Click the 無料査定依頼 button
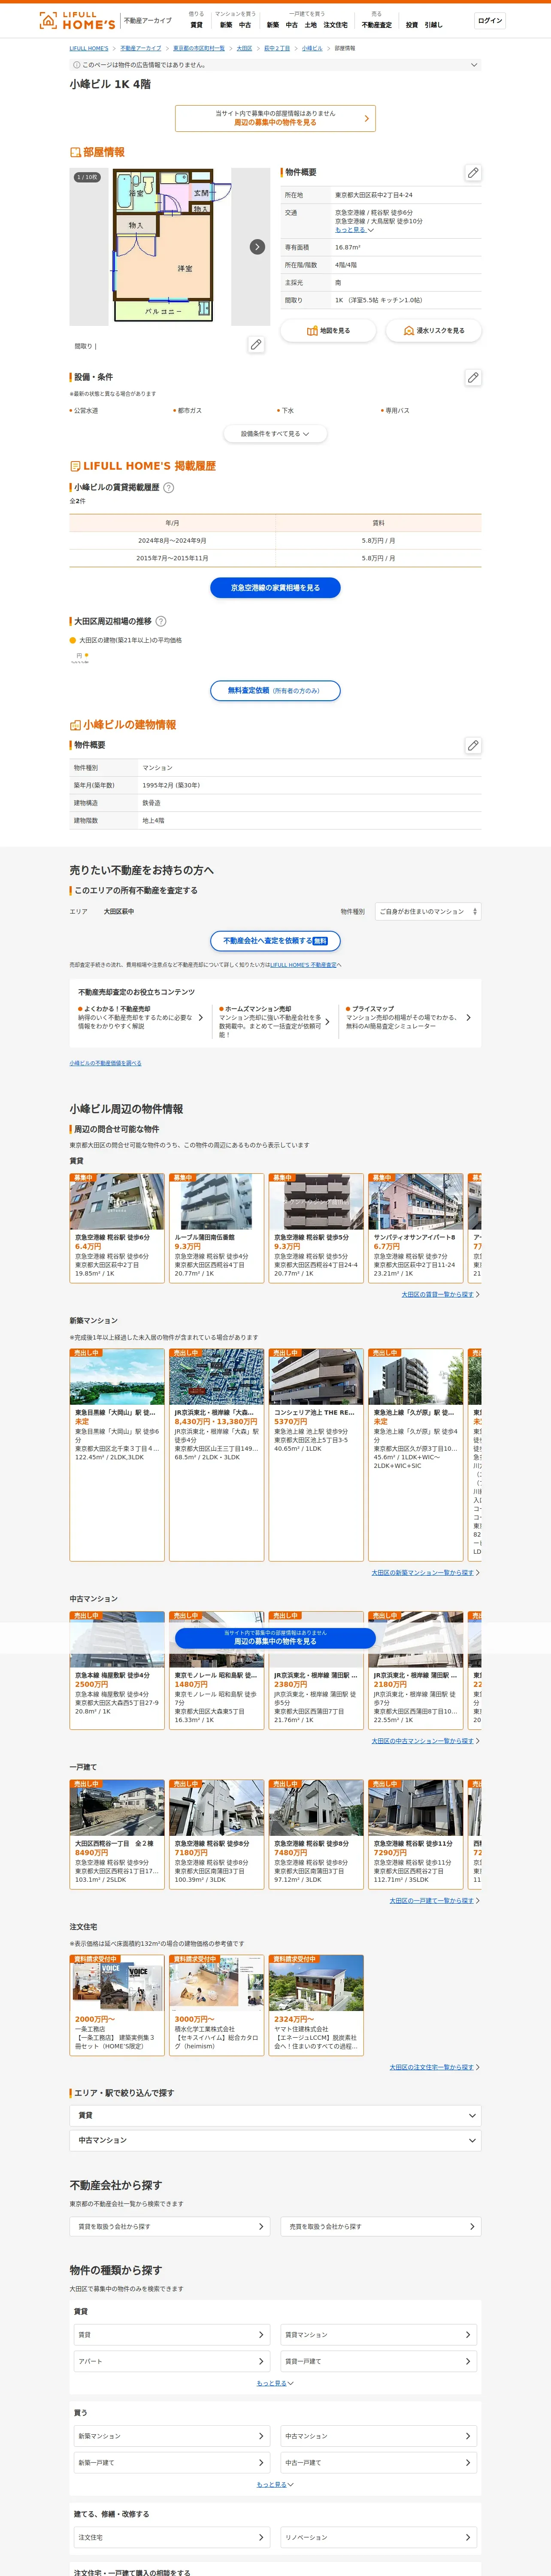The image size is (551, 2576). (x=275, y=690)
